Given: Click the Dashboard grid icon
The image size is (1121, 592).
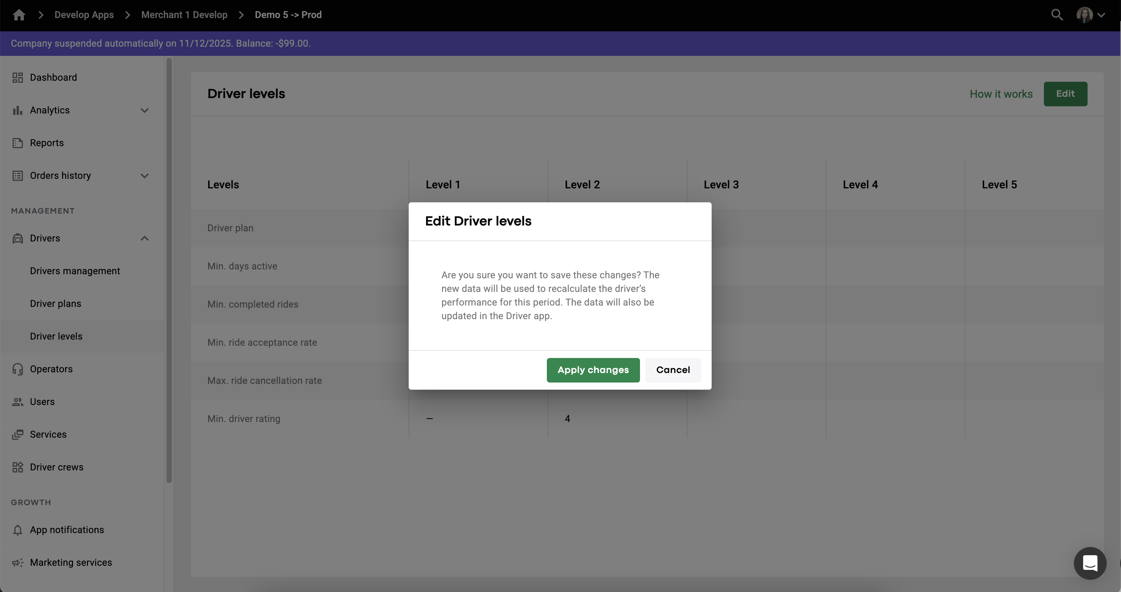Looking at the screenshot, I should pyautogui.click(x=17, y=77).
